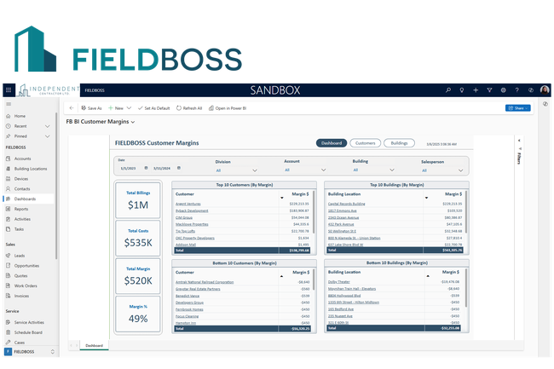Viewport: 554px width, 369px height.
Task: Sort Top 10 Customers by Margin $ column
Action: (300, 193)
